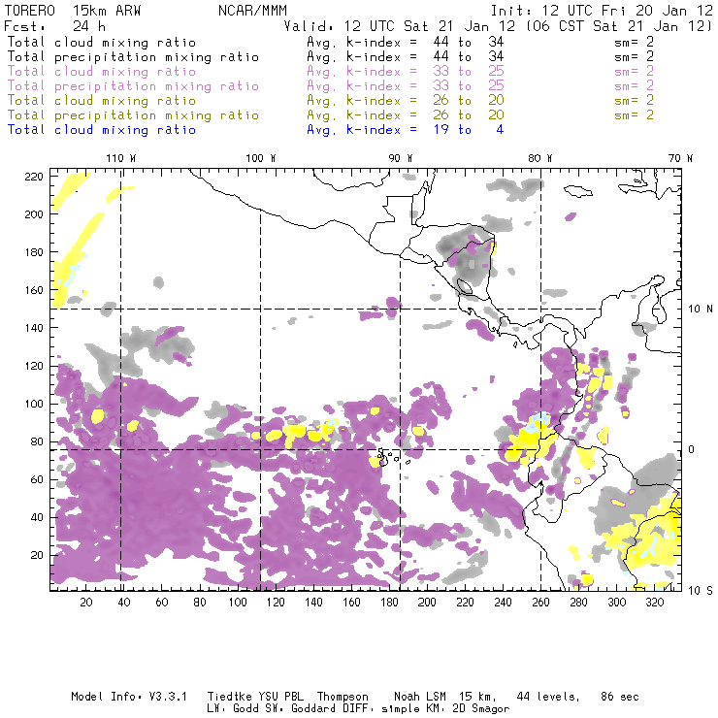The width and height of the screenshot is (718, 718).
Task: Click the '100 W' longitude label
Action: (261, 158)
